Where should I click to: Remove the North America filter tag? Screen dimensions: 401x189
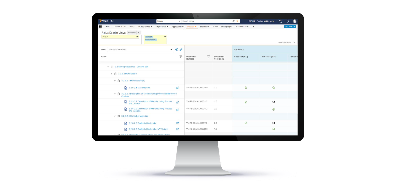(x=156, y=40)
